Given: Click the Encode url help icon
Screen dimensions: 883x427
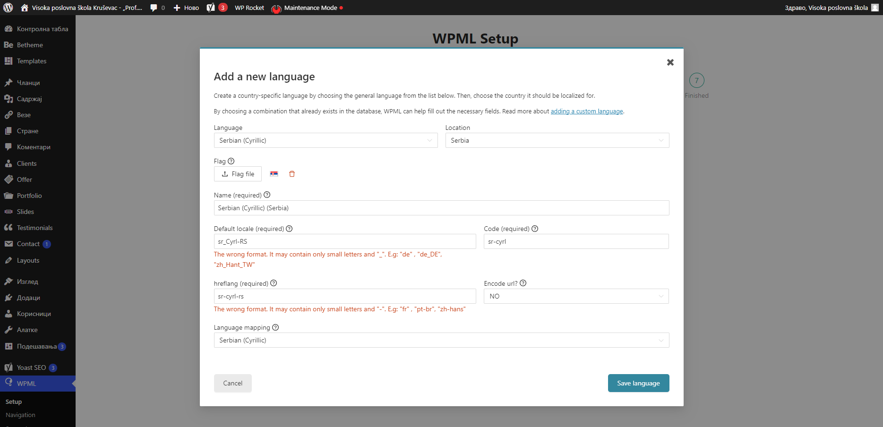Looking at the screenshot, I should [523, 283].
